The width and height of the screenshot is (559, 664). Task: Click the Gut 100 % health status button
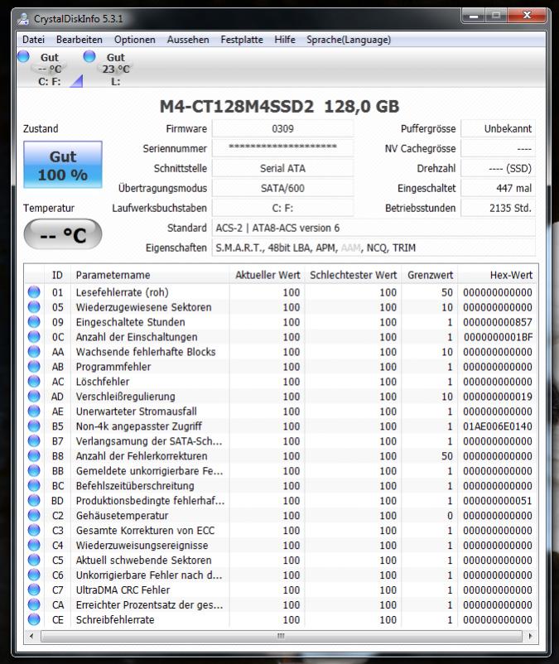tap(63, 165)
